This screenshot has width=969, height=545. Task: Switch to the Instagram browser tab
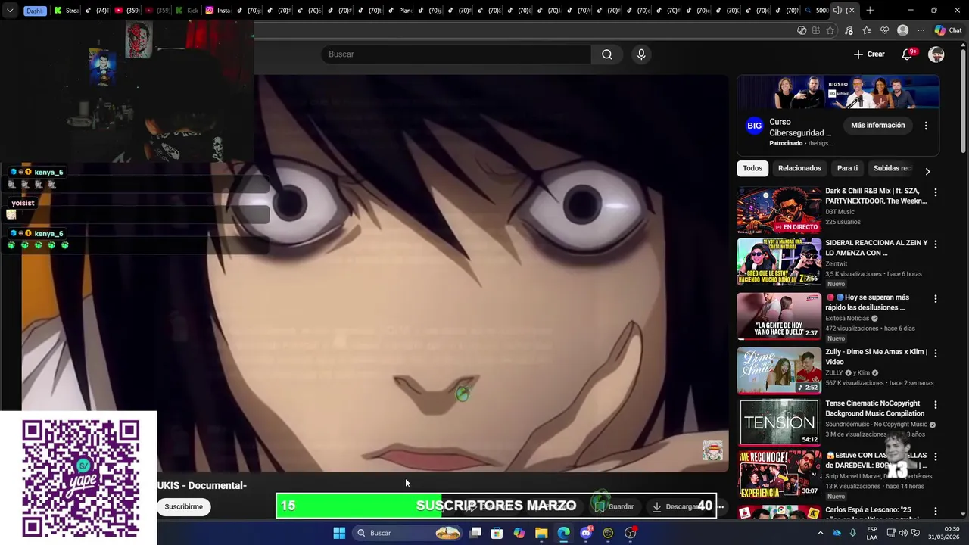218,11
